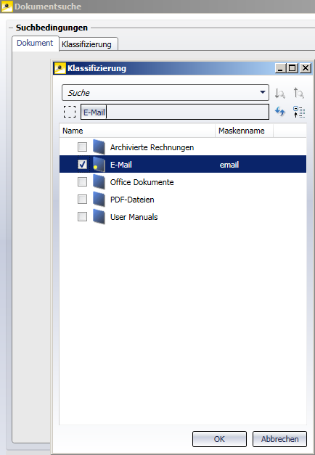This screenshot has width=315, height=455.
Task: Click the Office Dokumente folder icon
Action: point(99,181)
